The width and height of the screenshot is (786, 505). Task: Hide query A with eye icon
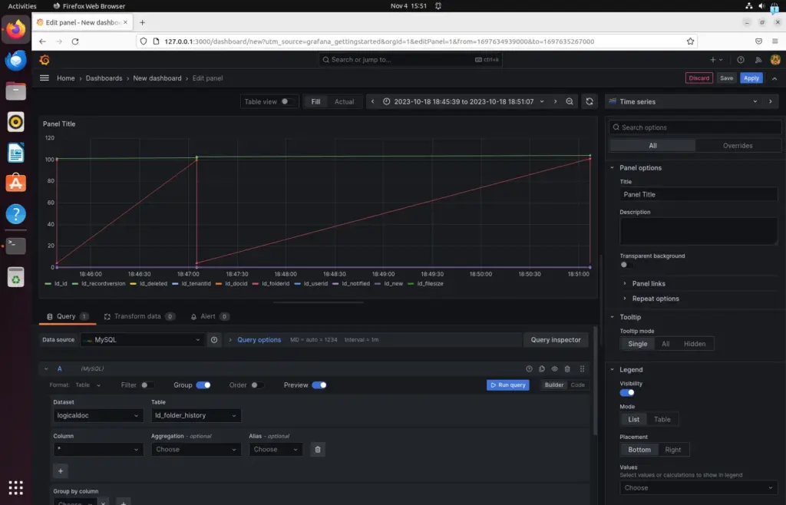pyautogui.click(x=554, y=368)
